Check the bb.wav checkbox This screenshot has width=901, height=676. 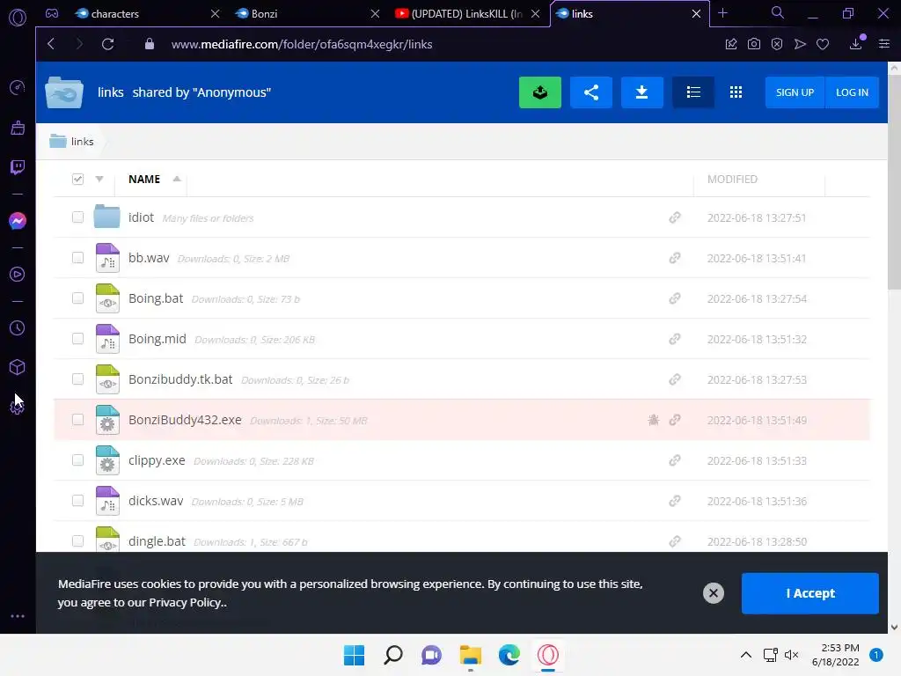point(77,258)
